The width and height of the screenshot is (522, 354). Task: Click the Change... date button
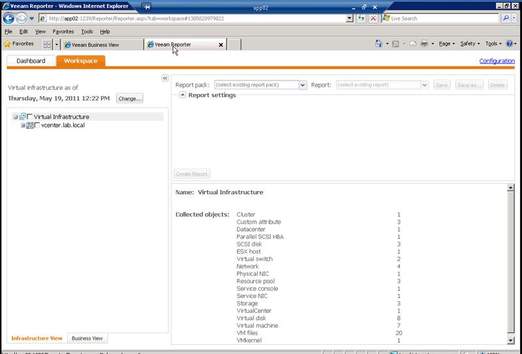coord(129,98)
